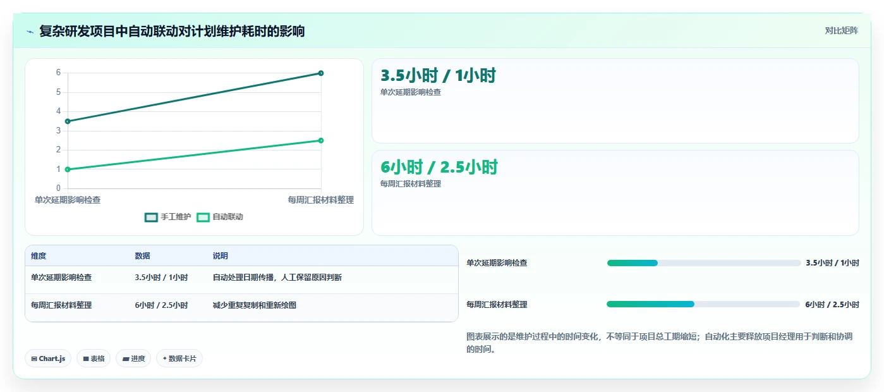This screenshot has width=884, height=392.
Task: Click the 数据卡片 tag chip
Action: point(179,358)
